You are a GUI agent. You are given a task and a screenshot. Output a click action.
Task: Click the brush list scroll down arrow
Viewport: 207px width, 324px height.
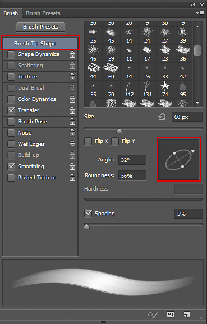pyautogui.click(x=197, y=103)
